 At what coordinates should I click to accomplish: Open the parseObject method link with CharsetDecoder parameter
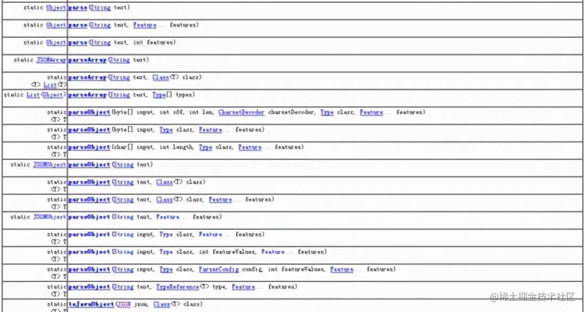click(x=89, y=112)
